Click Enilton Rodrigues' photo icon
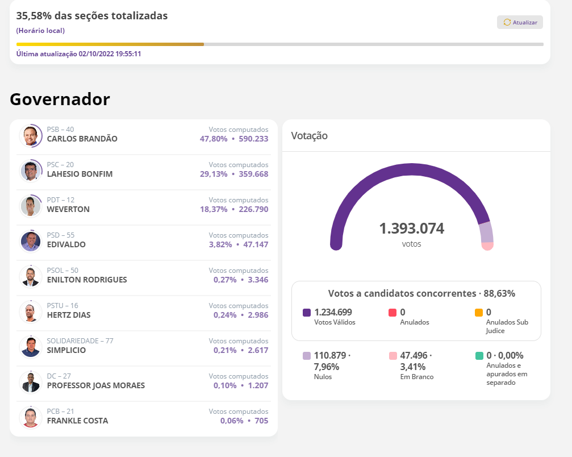The width and height of the screenshot is (572, 457). coord(31,277)
